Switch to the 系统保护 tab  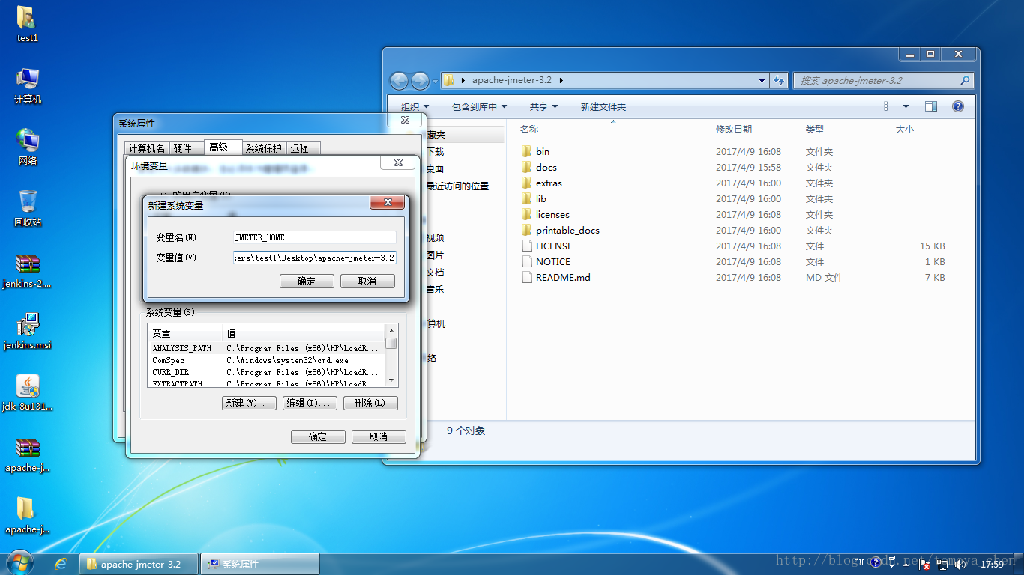[x=264, y=148]
